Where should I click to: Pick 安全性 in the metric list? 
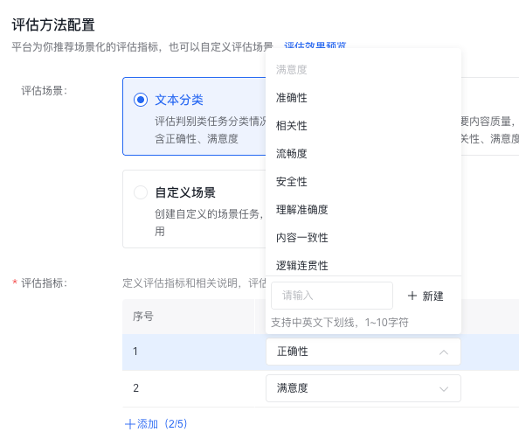363,182
